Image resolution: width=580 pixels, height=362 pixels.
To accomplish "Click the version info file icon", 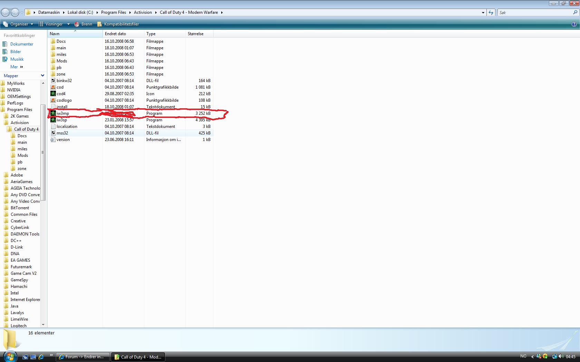I will point(53,140).
